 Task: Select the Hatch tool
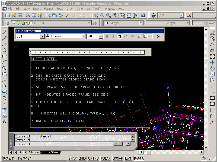(4, 110)
